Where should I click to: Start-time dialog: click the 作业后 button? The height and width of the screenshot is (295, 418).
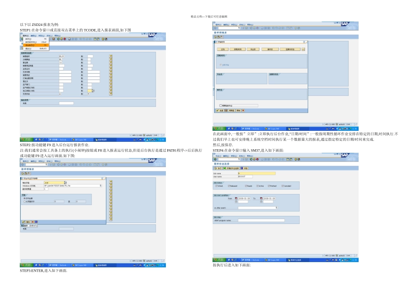click(253, 49)
